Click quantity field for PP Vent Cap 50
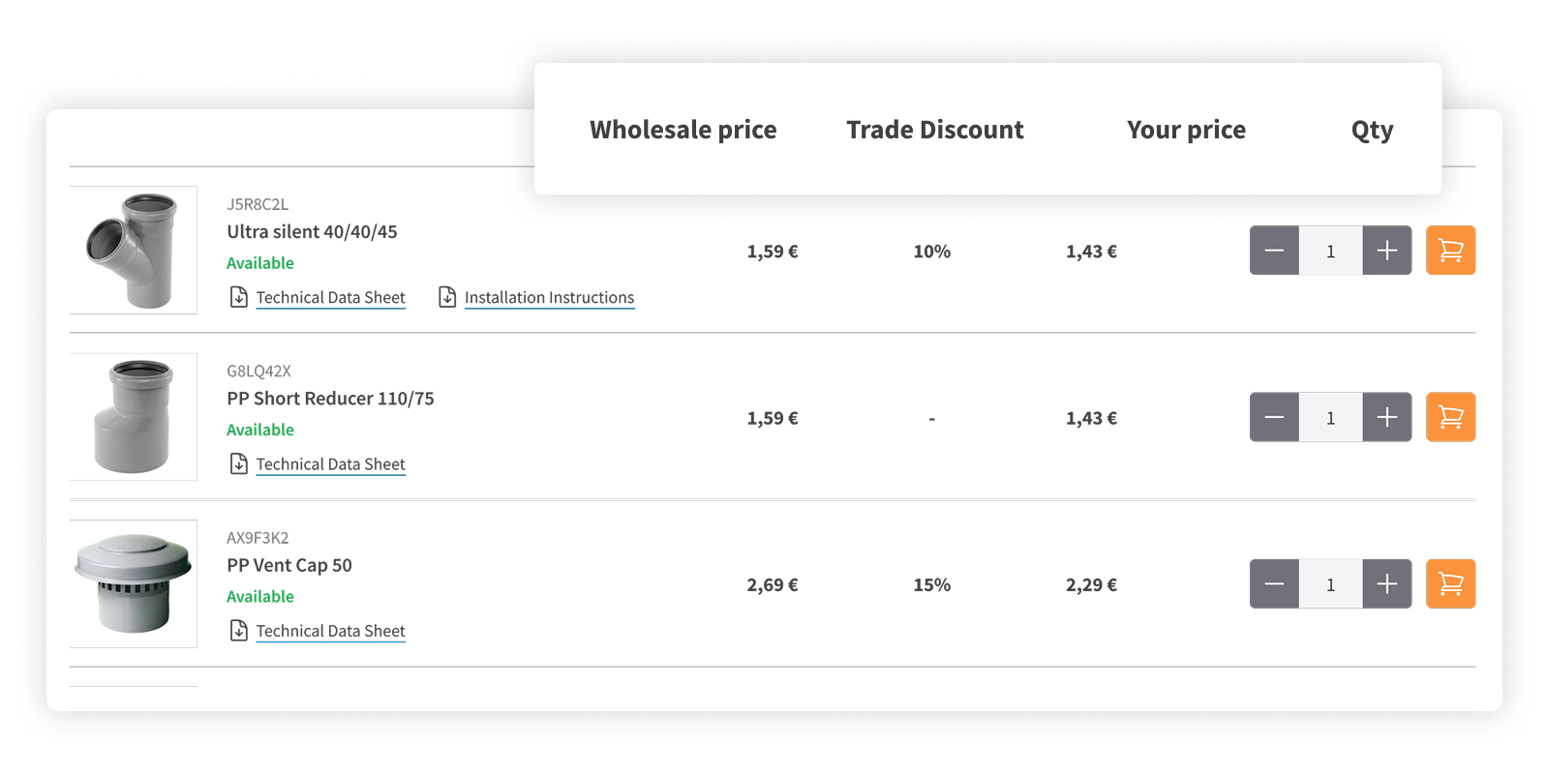The height and width of the screenshot is (774, 1549). click(1330, 583)
